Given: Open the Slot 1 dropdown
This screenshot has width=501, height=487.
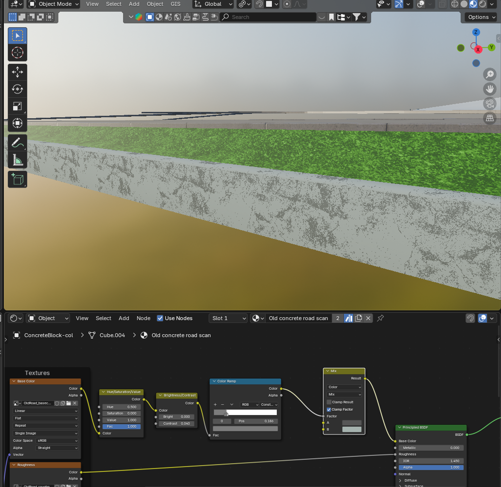Looking at the screenshot, I should point(229,318).
